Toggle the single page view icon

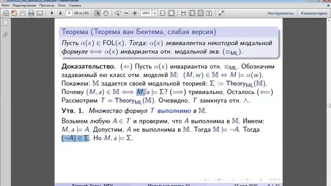pos(201,13)
